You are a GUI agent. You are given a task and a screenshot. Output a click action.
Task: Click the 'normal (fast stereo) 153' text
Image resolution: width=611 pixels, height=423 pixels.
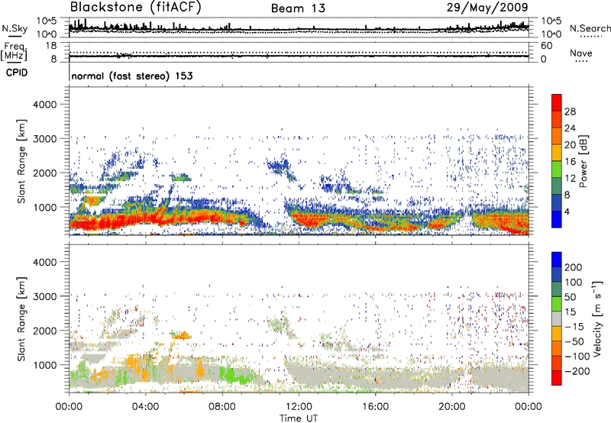[x=132, y=76]
